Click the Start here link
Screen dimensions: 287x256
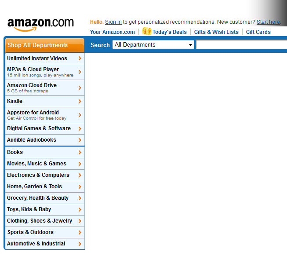click(x=268, y=22)
